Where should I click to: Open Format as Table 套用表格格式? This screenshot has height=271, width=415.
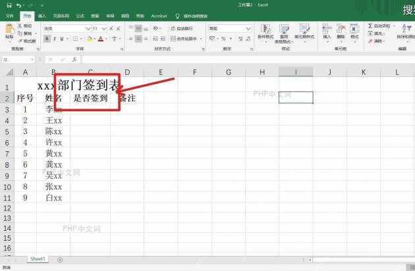tap(284, 34)
